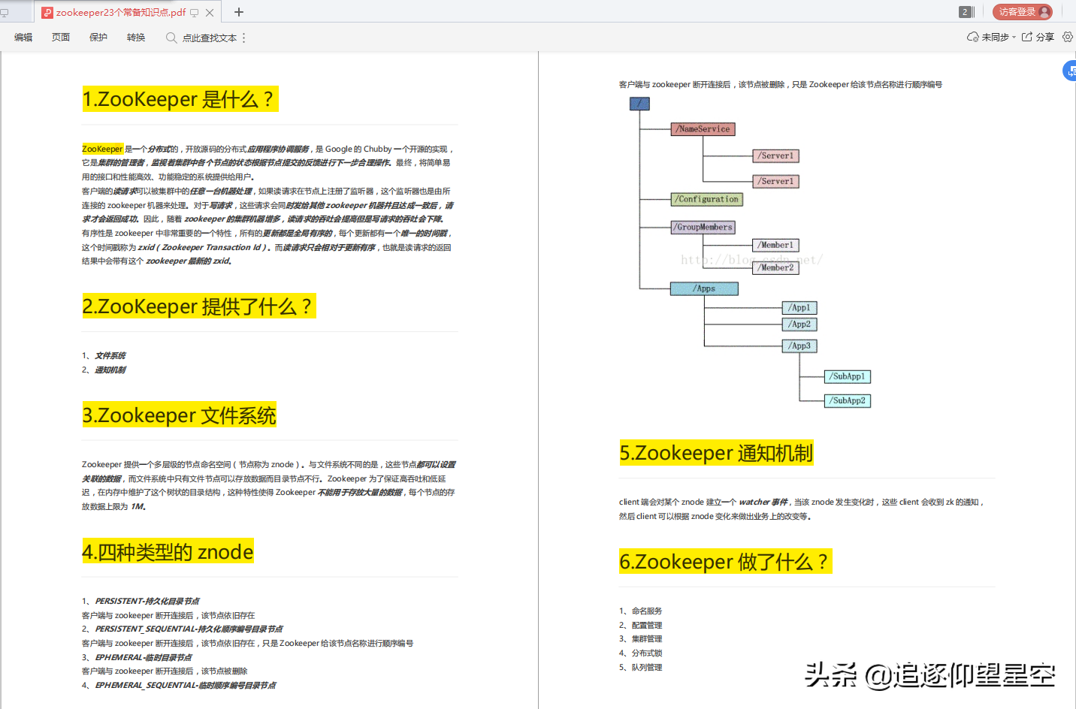Click the 分享 share button
This screenshot has height=709, width=1076.
click(x=1038, y=37)
